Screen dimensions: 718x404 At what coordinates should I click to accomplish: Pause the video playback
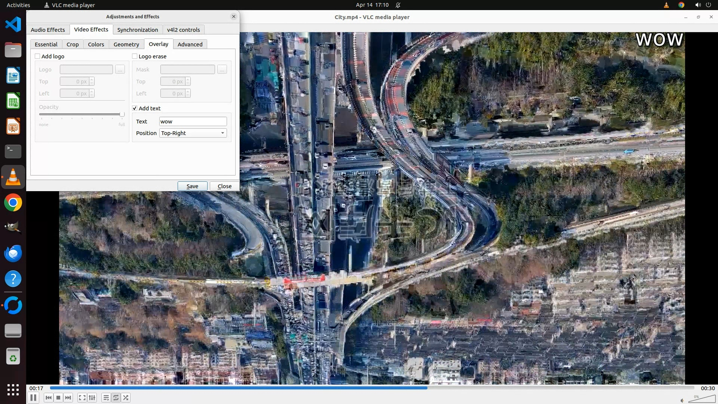(33, 398)
